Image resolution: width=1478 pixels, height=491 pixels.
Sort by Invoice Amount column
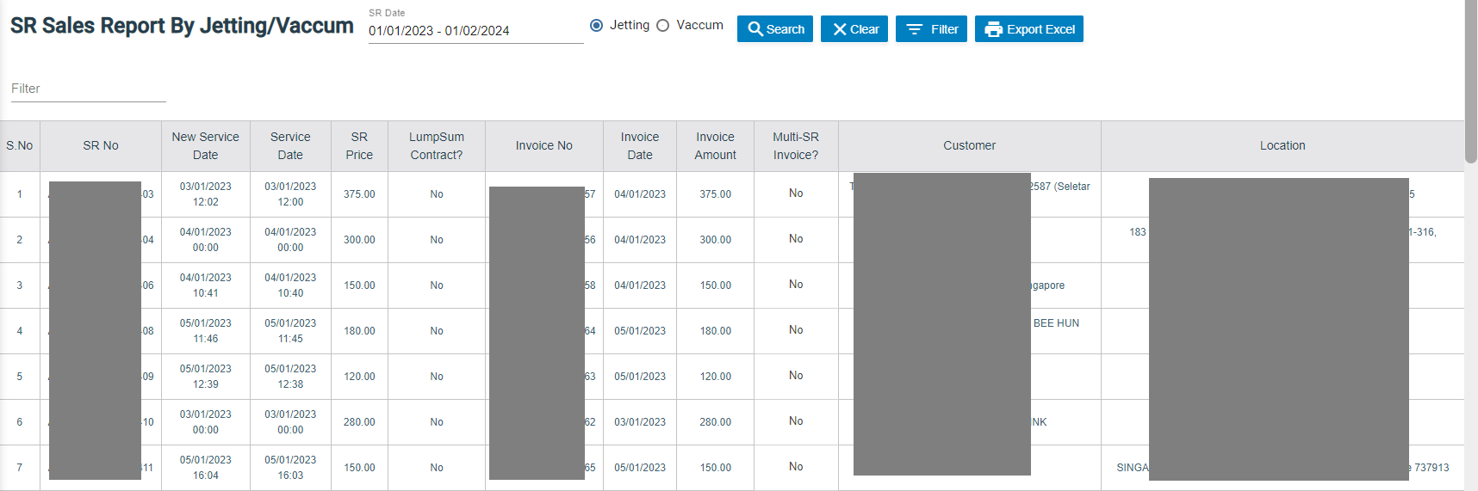pyautogui.click(x=715, y=146)
